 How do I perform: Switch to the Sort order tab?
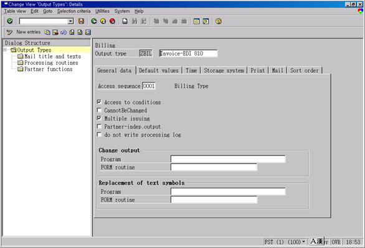(x=304, y=70)
